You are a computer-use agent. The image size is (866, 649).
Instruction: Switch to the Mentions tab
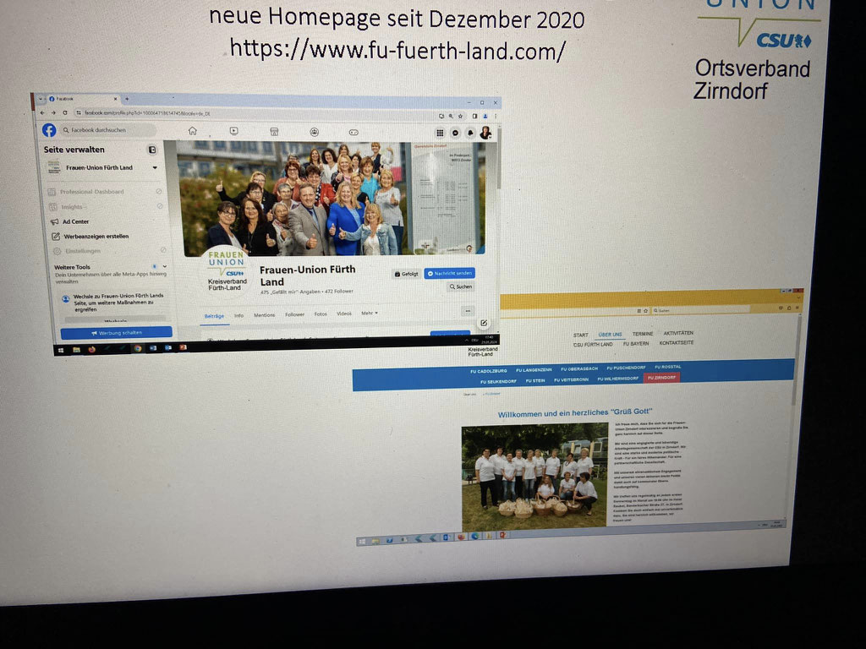264,315
